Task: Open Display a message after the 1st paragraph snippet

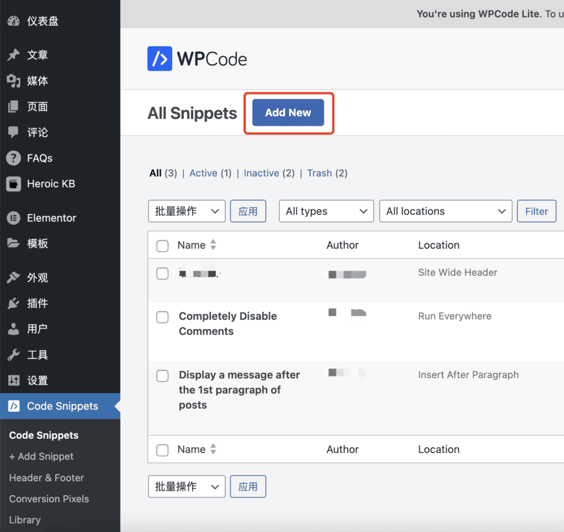Action: [x=239, y=390]
